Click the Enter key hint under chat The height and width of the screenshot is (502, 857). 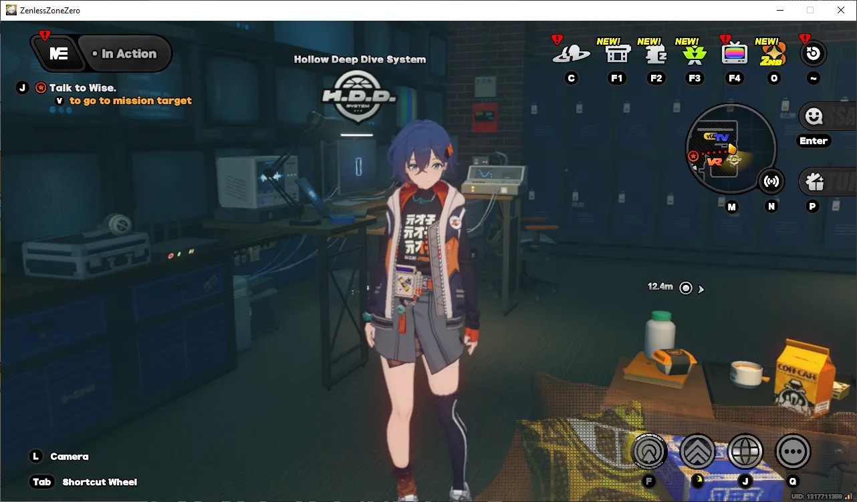[x=814, y=141]
